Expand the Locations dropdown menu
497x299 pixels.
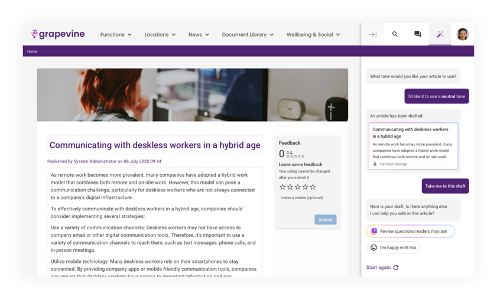[x=160, y=34]
